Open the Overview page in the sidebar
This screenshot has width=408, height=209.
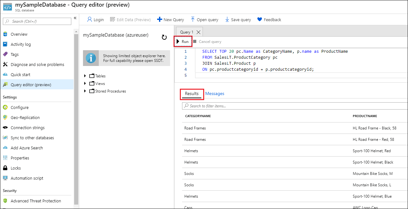click(x=19, y=34)
